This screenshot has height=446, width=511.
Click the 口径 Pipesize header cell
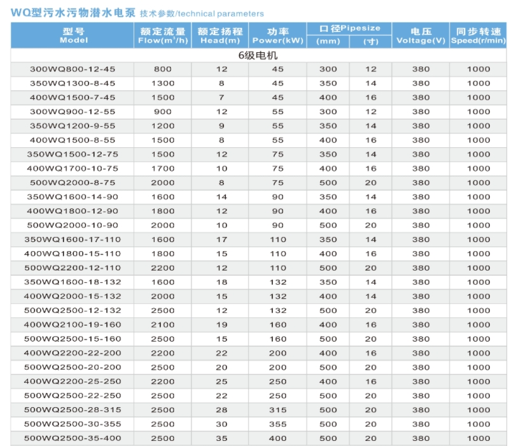(349, 28)
